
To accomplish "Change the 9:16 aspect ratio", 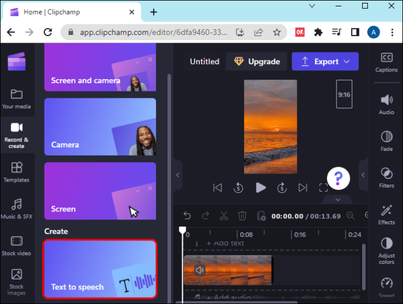I will coord(344,94).
